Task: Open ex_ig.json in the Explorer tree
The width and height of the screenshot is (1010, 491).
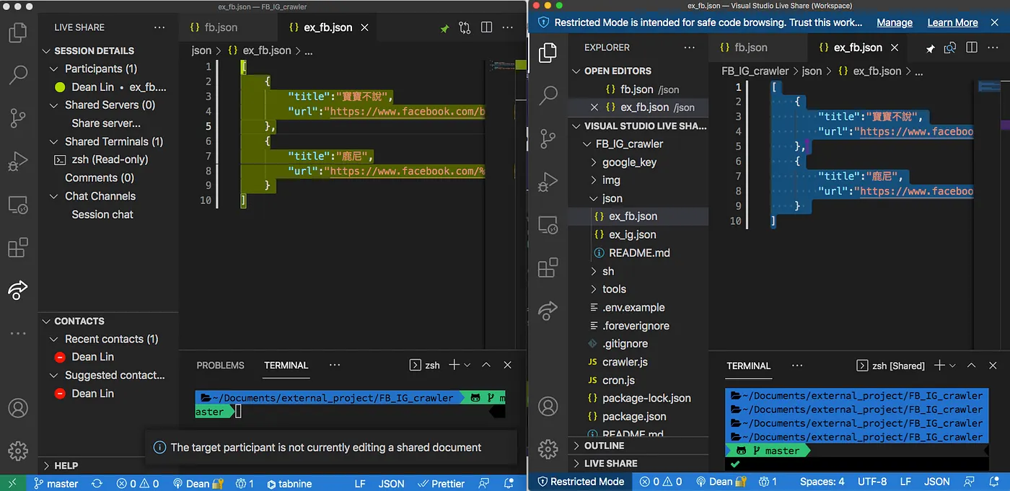Action: point(632,234)
